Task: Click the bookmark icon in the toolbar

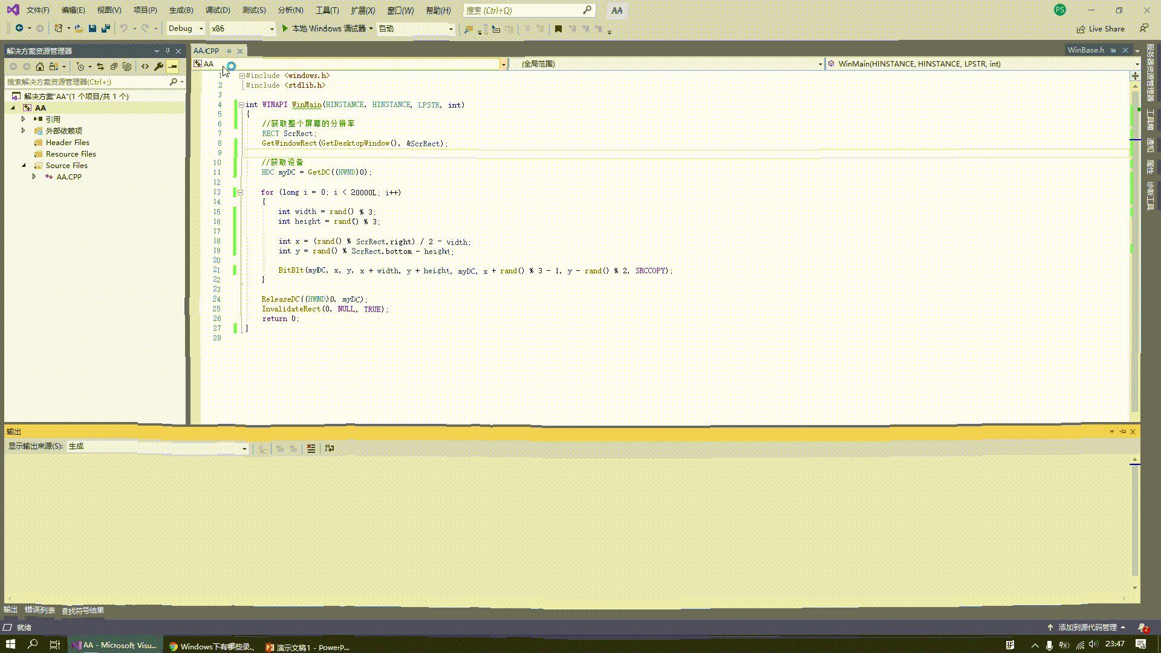Action: point(558,29)
